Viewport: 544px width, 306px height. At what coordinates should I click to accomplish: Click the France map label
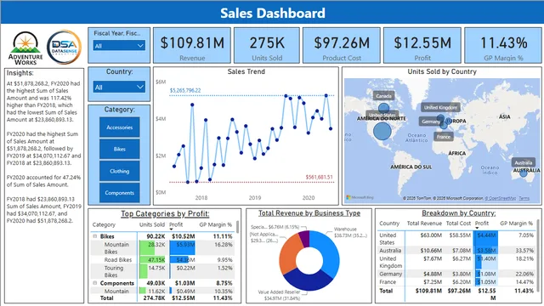[x=444, y=137]
